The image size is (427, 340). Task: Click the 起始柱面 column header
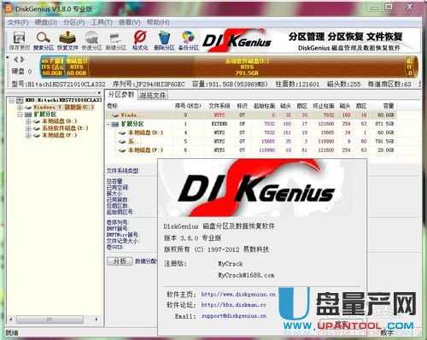(x=264, y=106)
